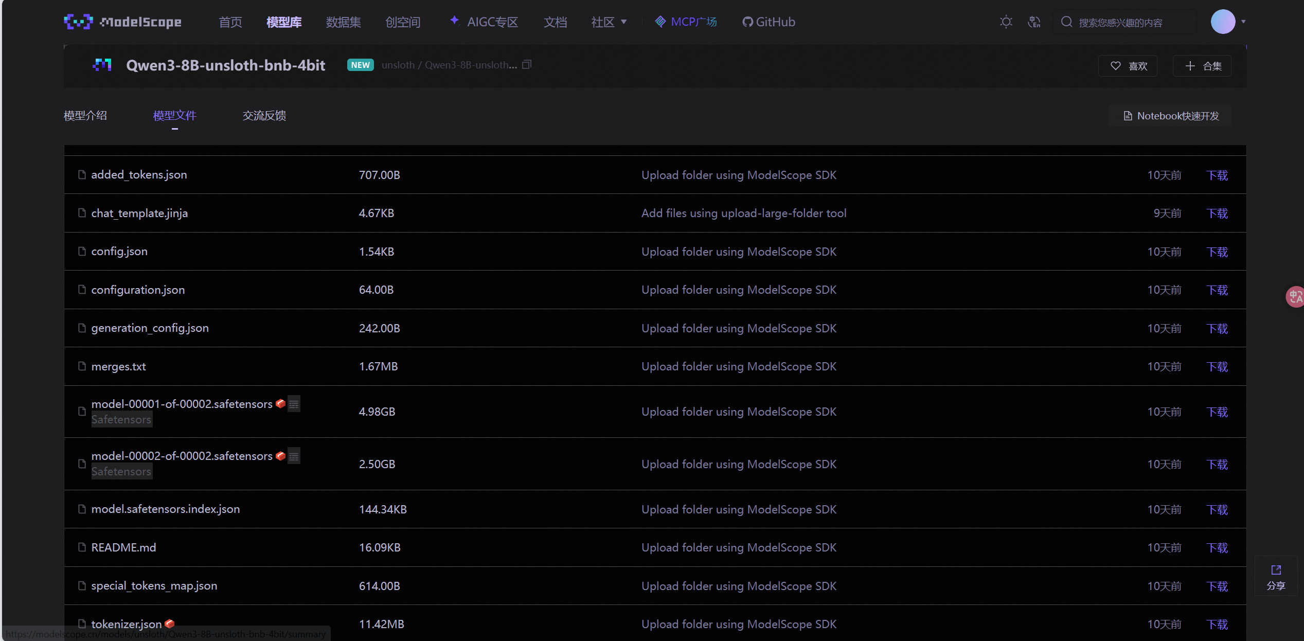1304x641 pixels.
Task: Download chat_template.jinja
Action: [x=1217, y=213]
